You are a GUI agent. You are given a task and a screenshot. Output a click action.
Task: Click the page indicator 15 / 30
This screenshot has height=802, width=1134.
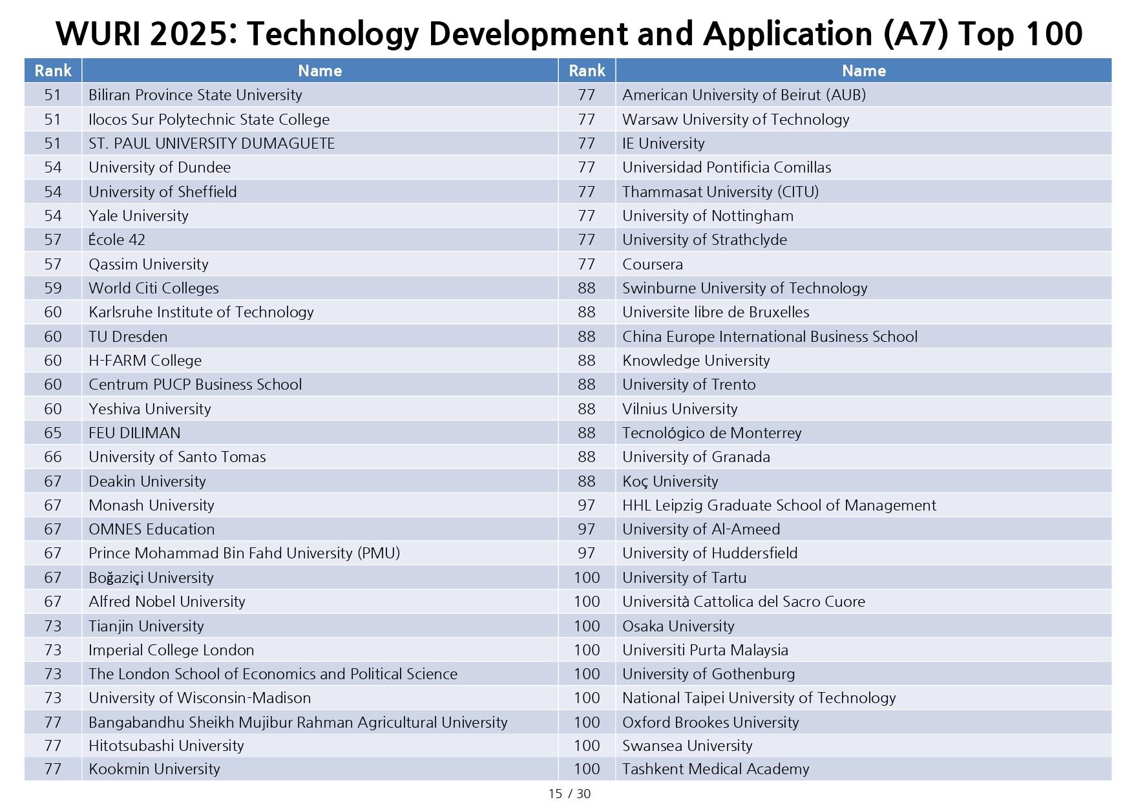(569, 794)
